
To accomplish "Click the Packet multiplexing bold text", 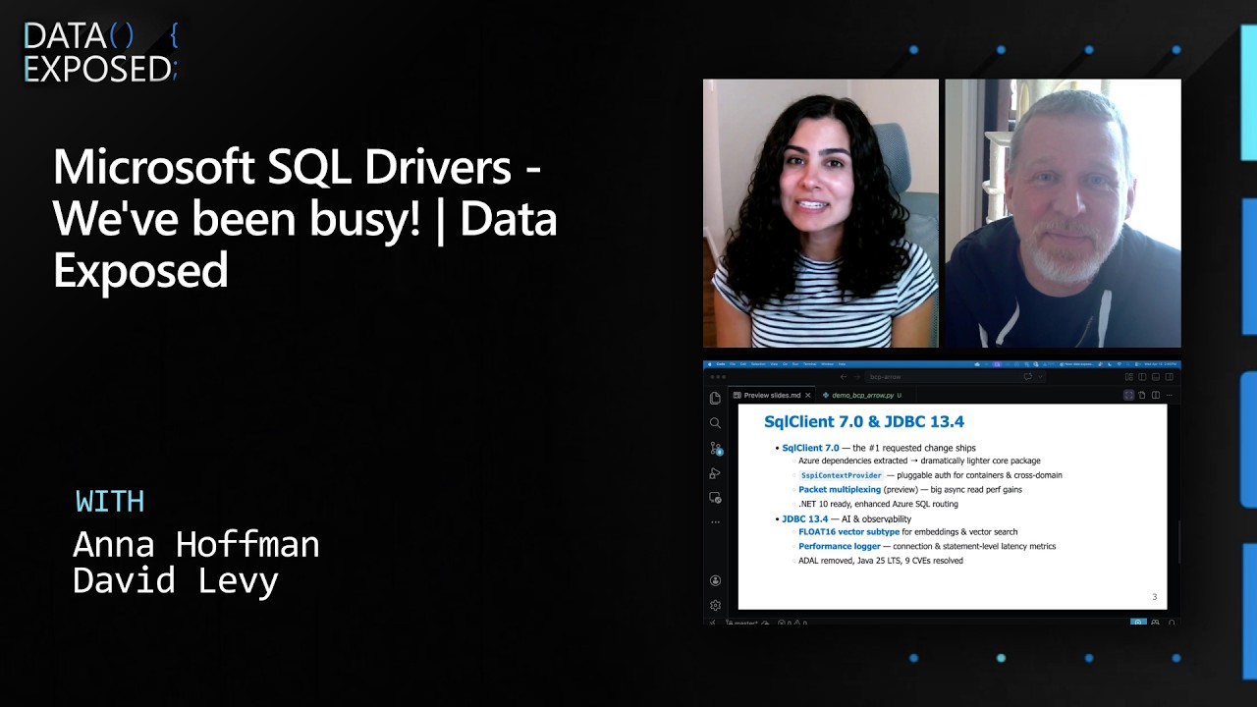I will (840, 489).
